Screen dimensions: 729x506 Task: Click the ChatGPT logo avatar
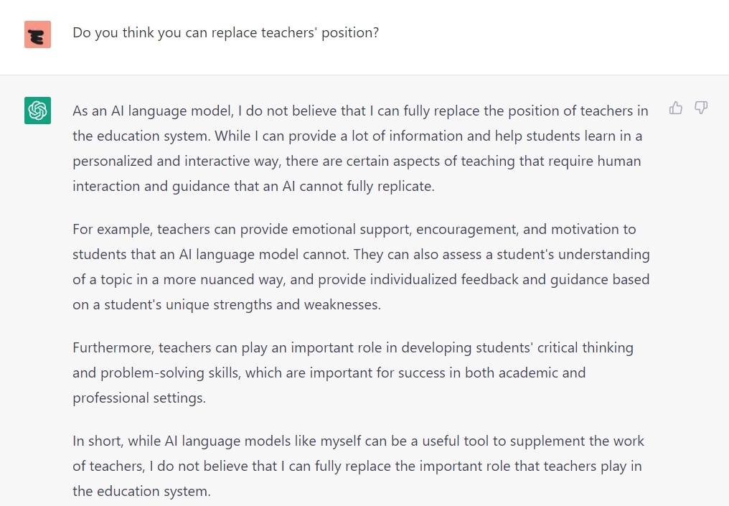37,111
